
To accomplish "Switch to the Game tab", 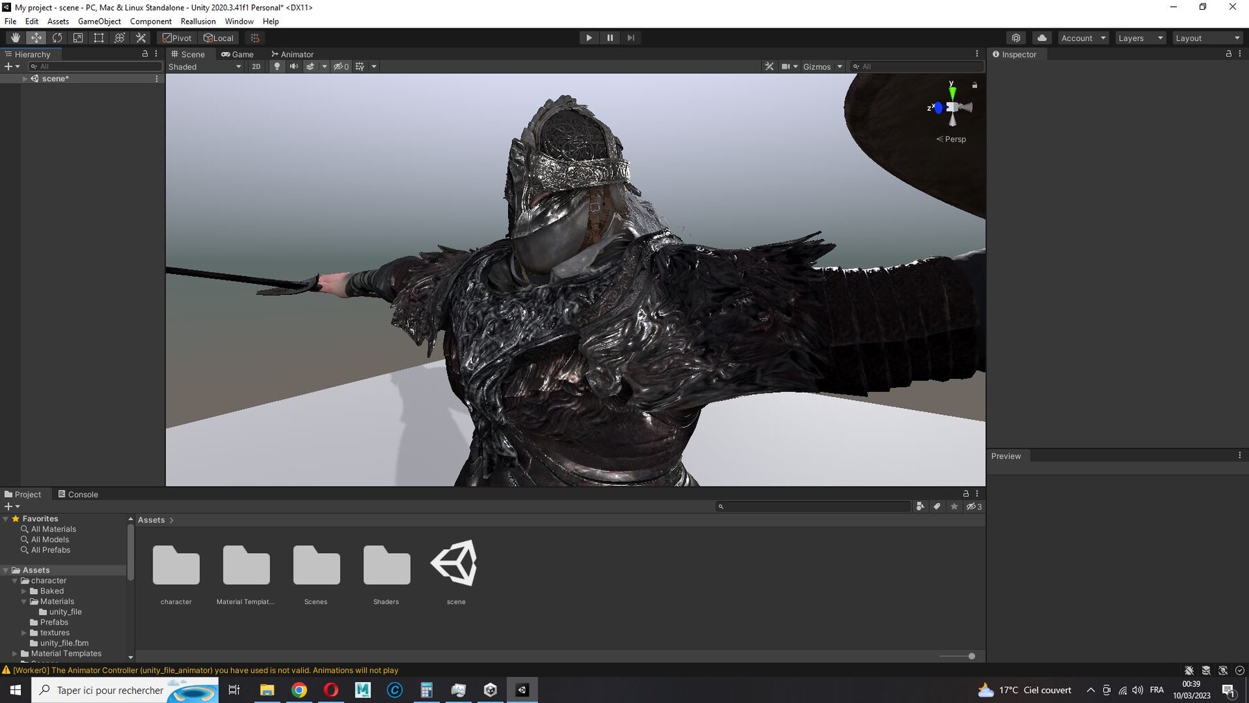I will 238,54.
